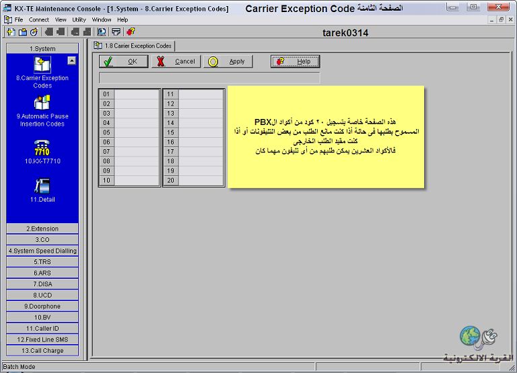The height and width of the screenshot is (373, 517).
Task: Expand the 10.BV sidebar section
Action: pyautogui.click(x=42, y=317)
